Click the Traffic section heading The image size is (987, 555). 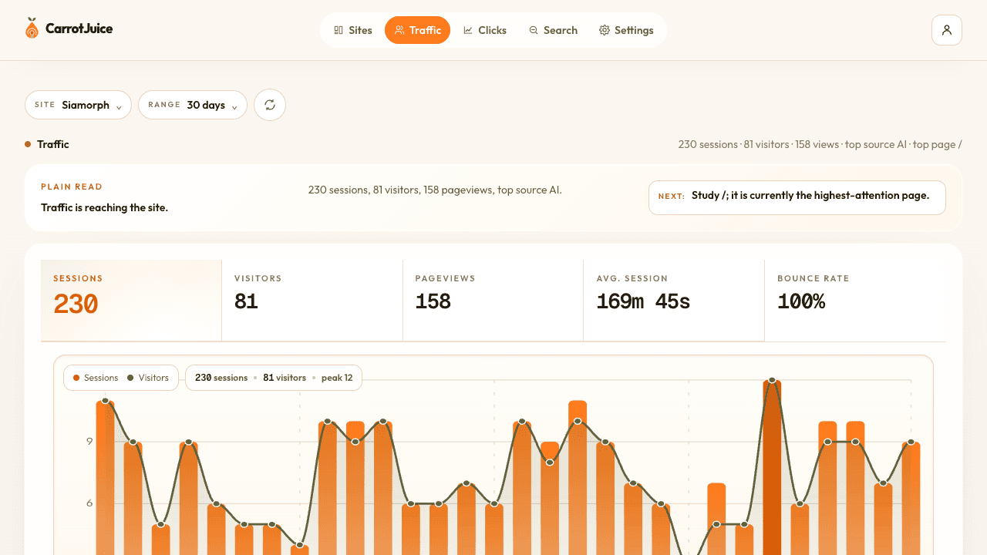[x=53, y=144]
